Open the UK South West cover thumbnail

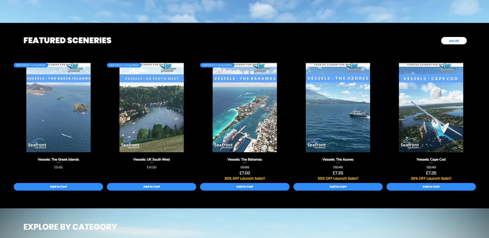pyautogui.click(x=152, y=108)
